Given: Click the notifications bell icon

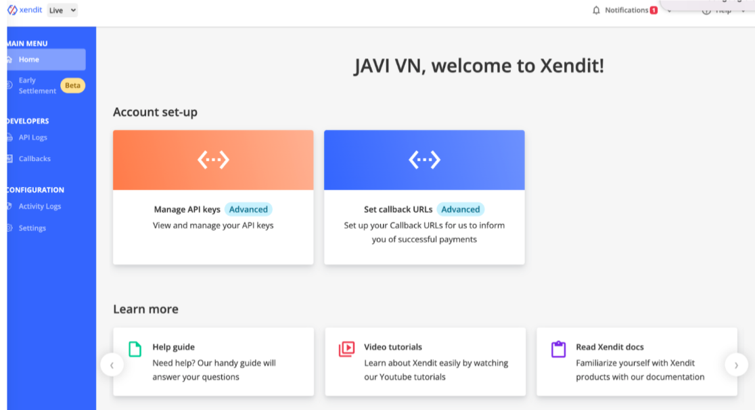Looking at the screenshot, I should (x=596, y=10).
